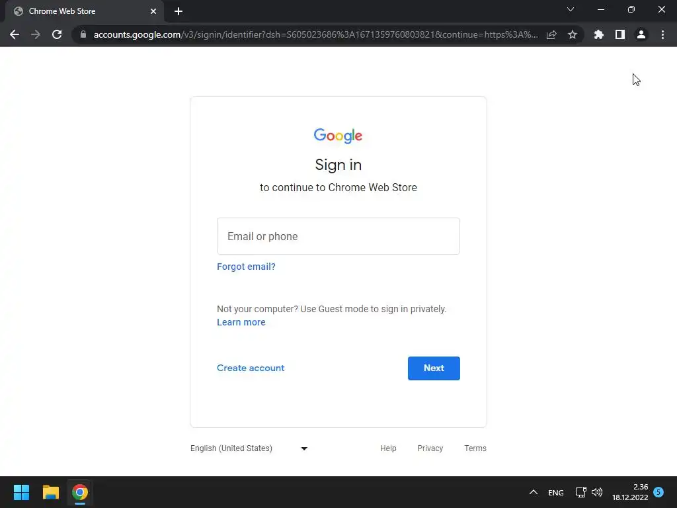Image resolution: width=677 pixels, height=508 pixels.
Task: Minimize the Chrome window
Action: pyautogui.click(x=600, y=9)
